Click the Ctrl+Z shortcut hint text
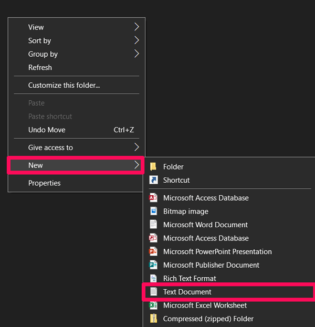Image resolution: width=315 pixels, height=327 pixels. [x=124, y=130]
